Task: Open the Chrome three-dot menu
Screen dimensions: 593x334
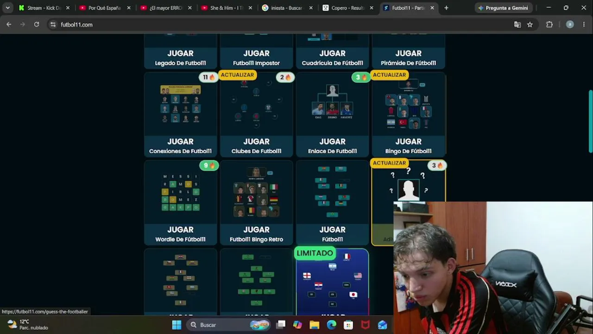Action: click(x=584, y=25)
